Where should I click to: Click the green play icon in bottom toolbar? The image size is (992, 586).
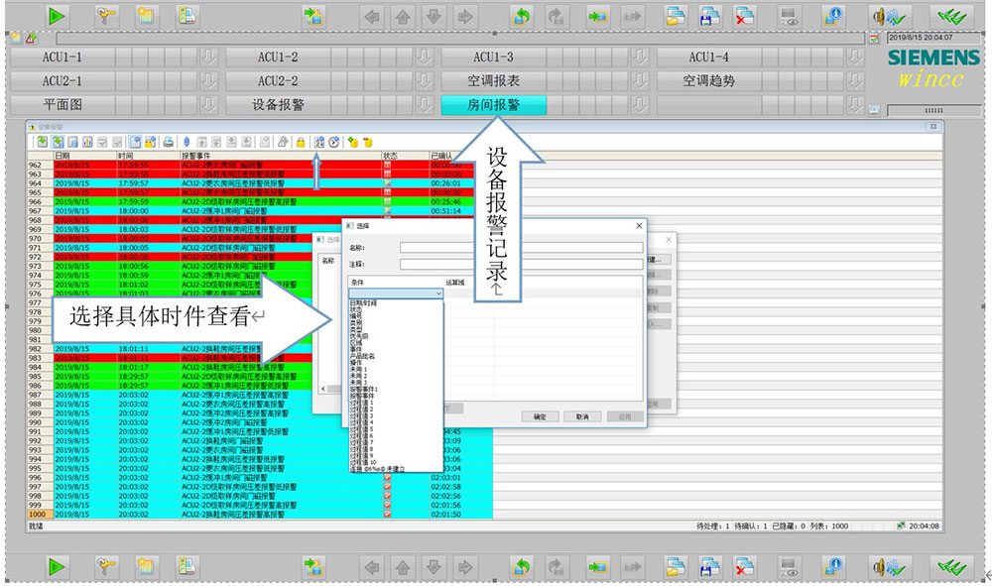pos(57,566)
